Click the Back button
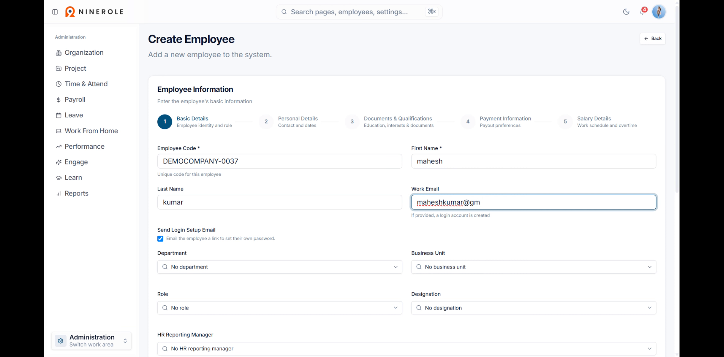Viewport: 724px width, 357px height. [x=652, y=38]
